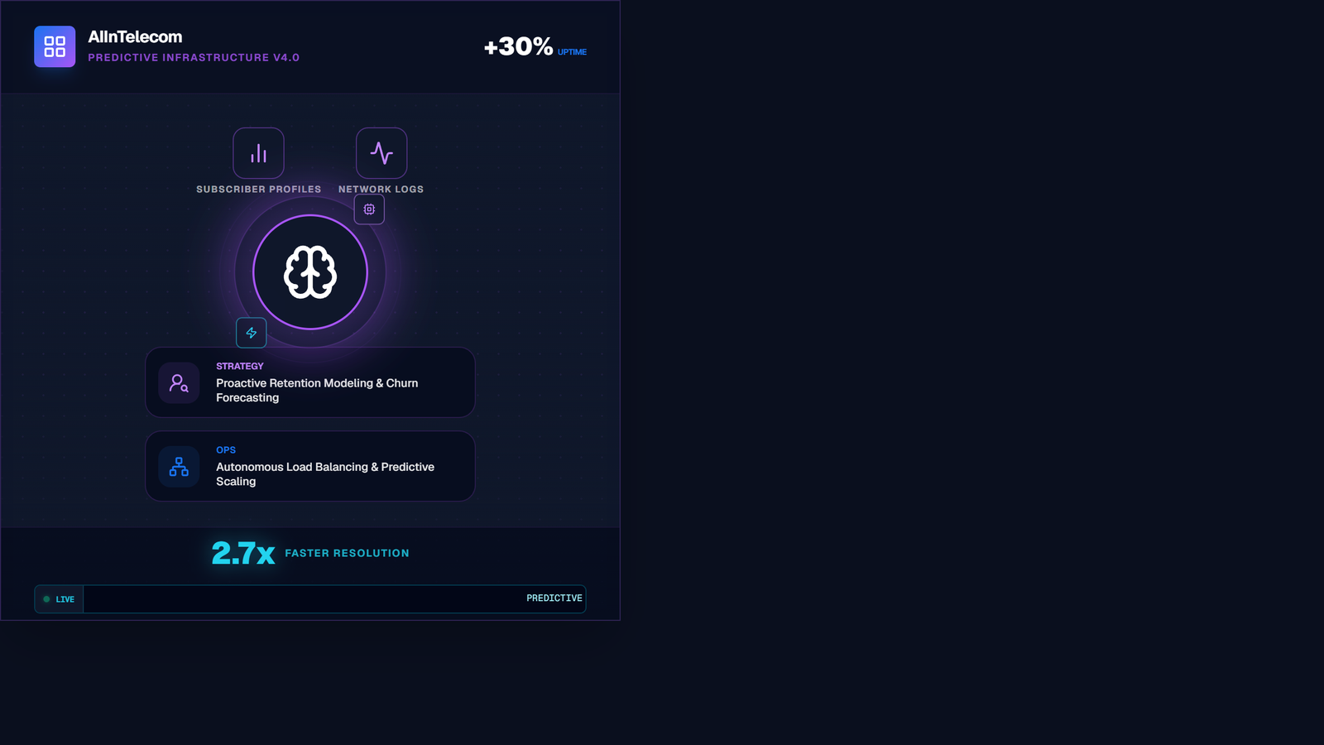1324x745 pixels.
Task: Open the Network Logs waveform icon
Action: [x=381, y=153]
